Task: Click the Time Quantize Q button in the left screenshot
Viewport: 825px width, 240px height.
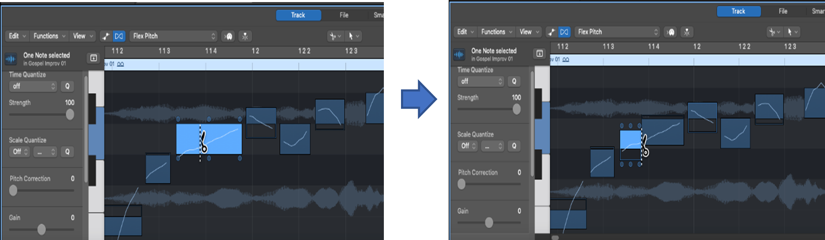Action: [x=67, y=87]
